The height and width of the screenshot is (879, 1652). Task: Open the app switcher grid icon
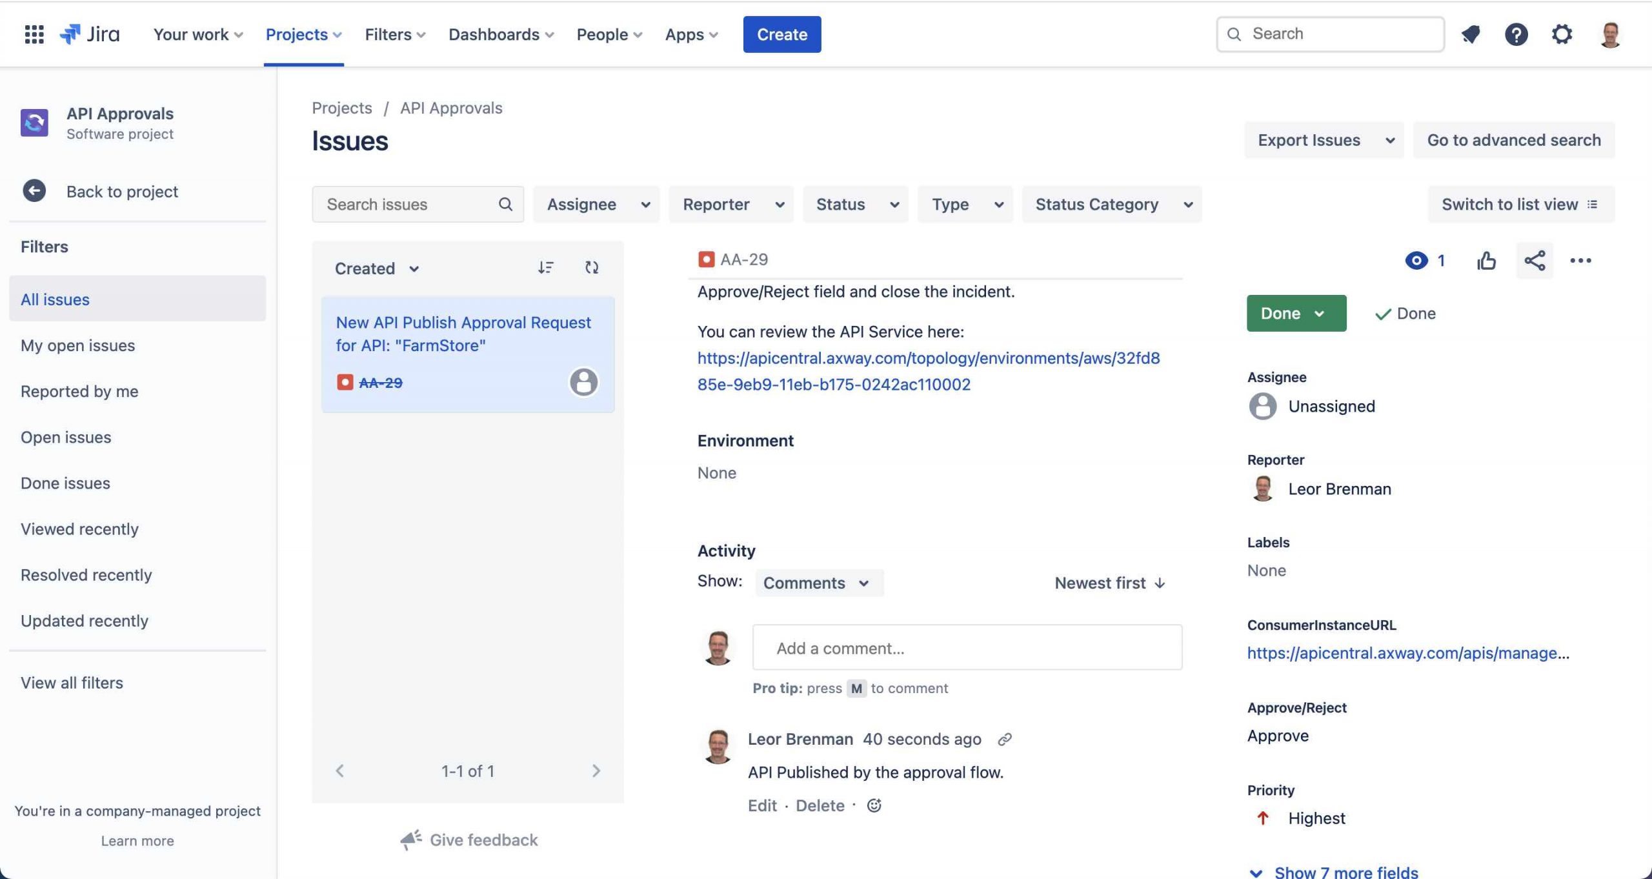click(x=34, y=34)
